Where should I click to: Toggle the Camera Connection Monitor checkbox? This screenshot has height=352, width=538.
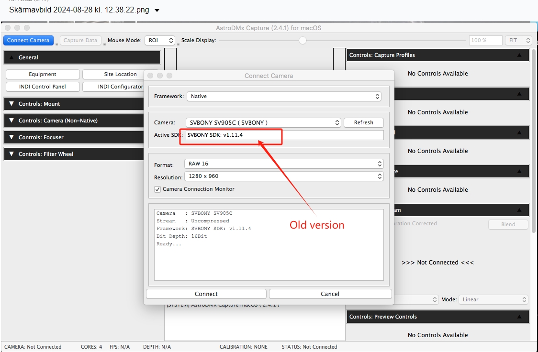point(157,189)
